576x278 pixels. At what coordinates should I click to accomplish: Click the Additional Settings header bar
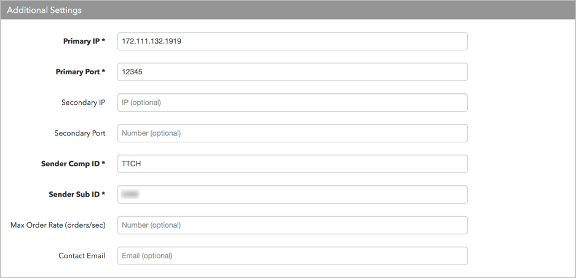288,10
